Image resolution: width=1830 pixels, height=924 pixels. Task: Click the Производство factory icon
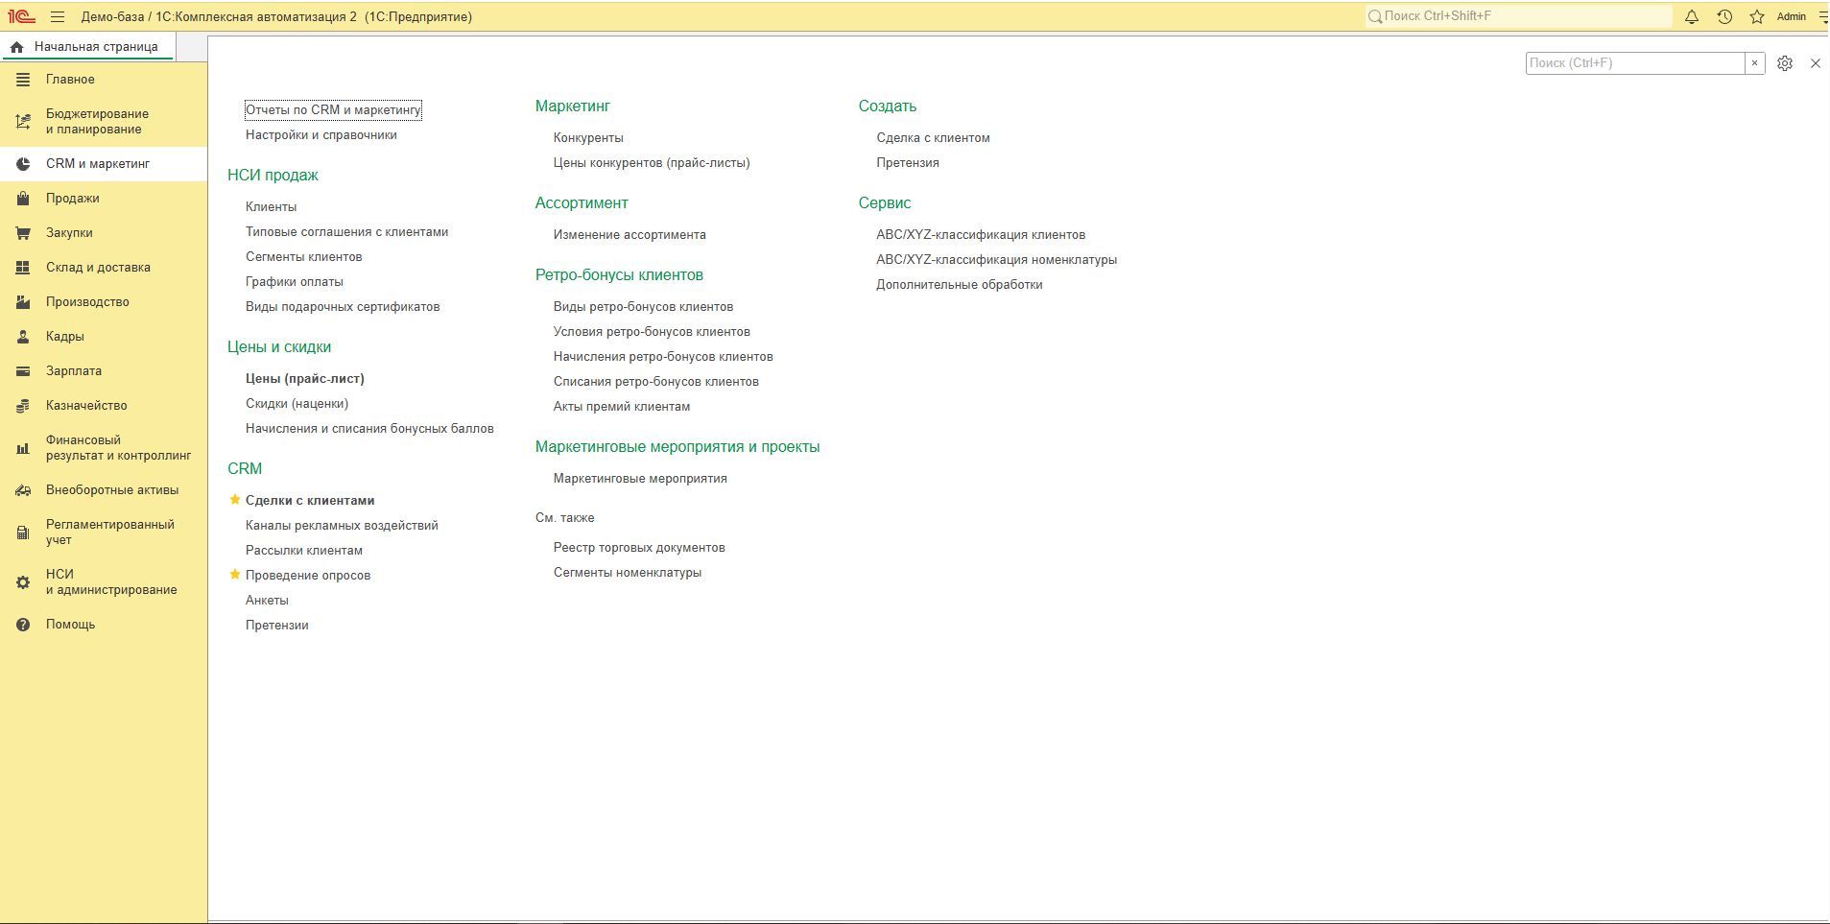click(23, 302)
